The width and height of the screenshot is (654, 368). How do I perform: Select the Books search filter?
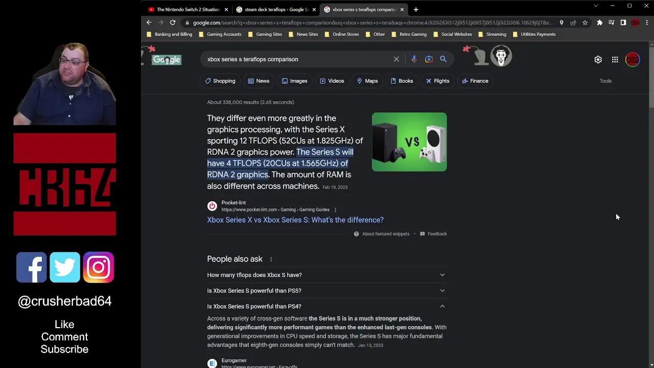click(x=402, y=81)
